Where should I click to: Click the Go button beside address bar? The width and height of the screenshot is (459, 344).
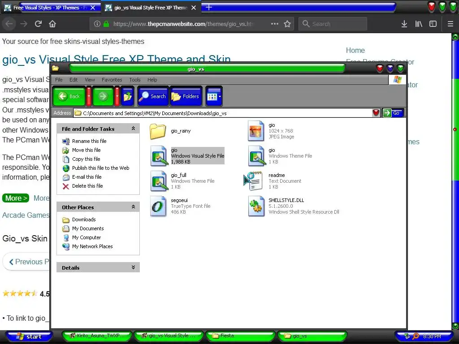[x=394, y=113]
